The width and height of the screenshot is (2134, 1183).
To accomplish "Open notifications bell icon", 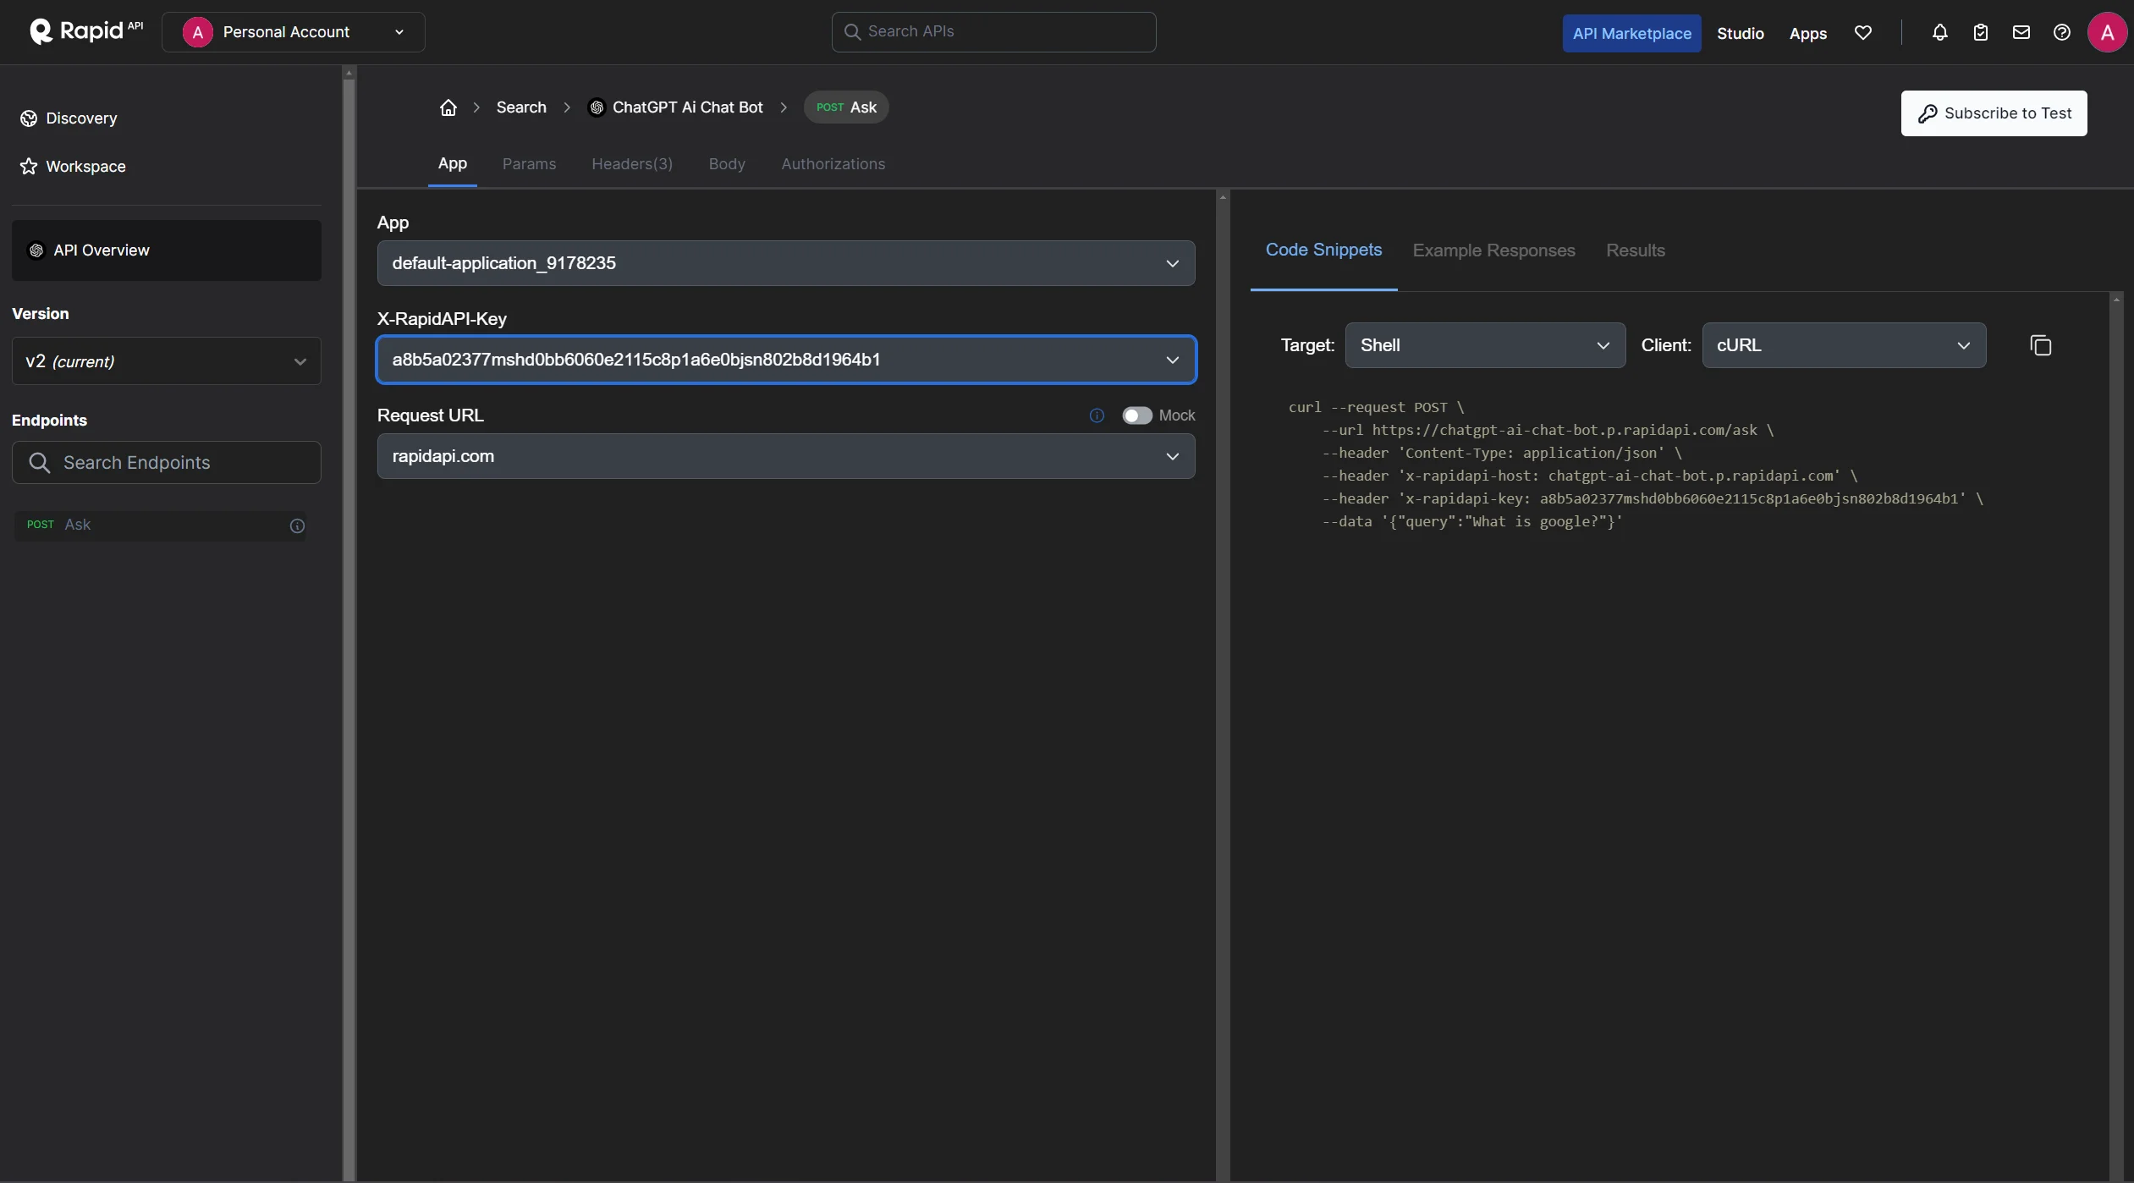I will click(1939, 32).
